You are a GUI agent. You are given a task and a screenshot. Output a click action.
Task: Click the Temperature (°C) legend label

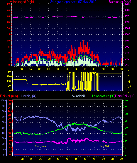103,96
